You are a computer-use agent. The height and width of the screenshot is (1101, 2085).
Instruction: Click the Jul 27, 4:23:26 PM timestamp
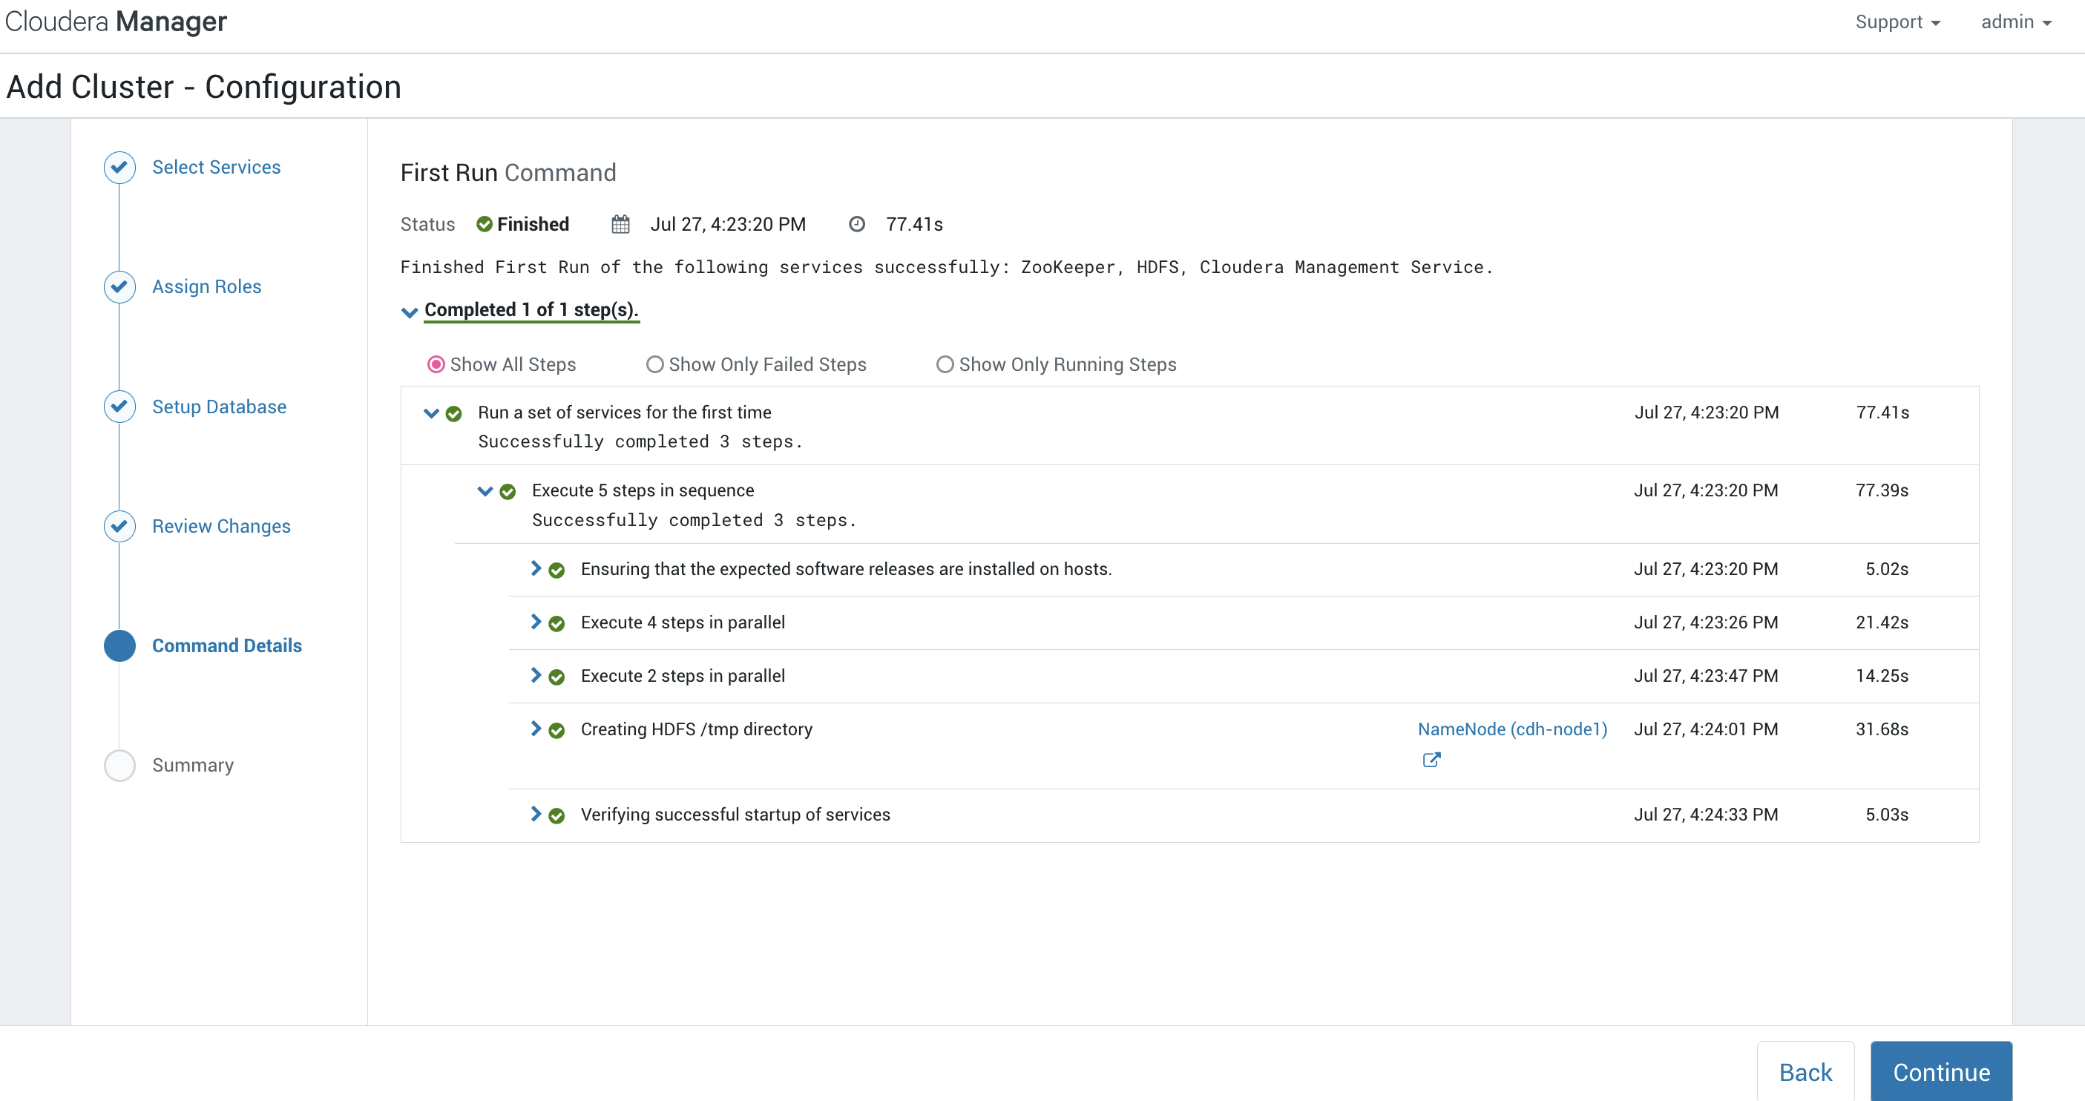pyautogui.click(x=1705, y=622)
